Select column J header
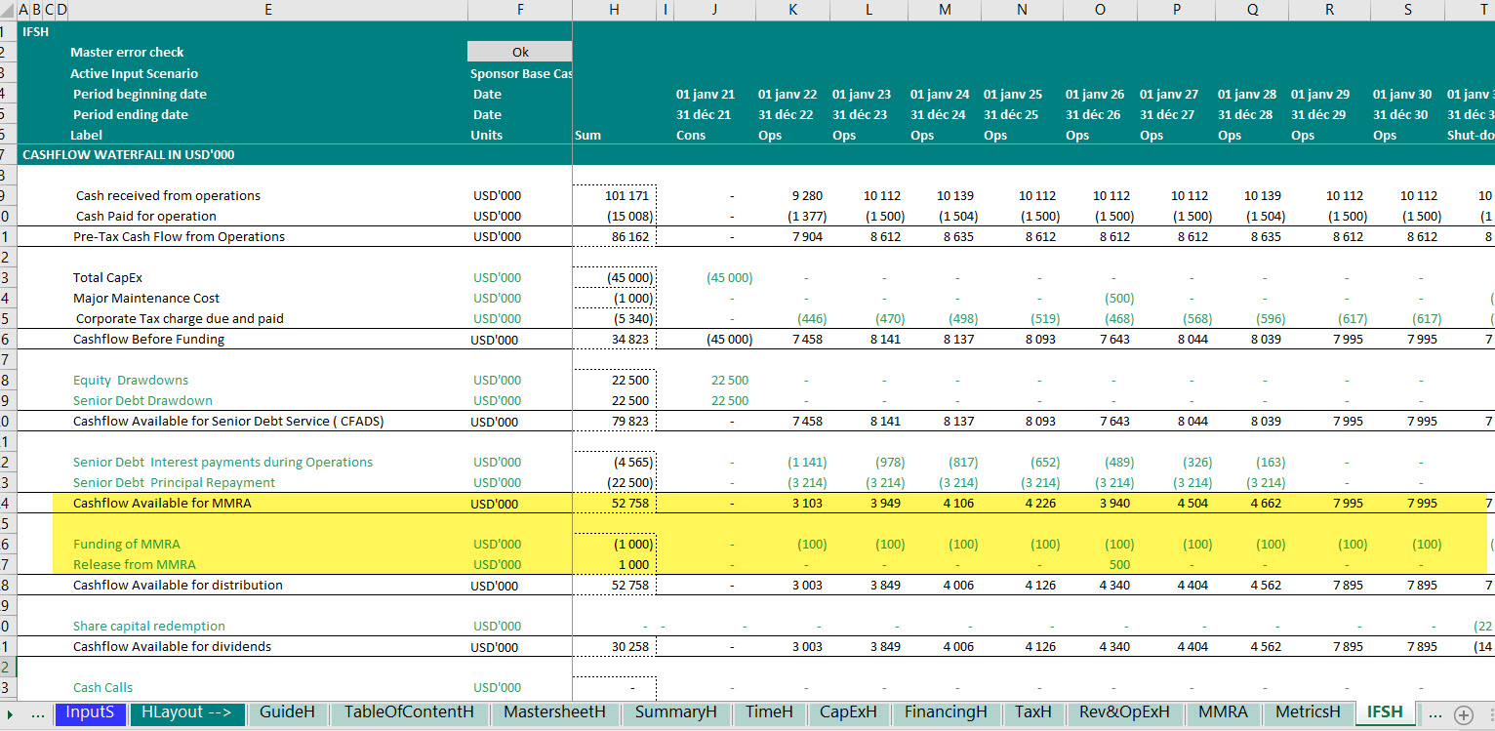 tap(714, 10)
